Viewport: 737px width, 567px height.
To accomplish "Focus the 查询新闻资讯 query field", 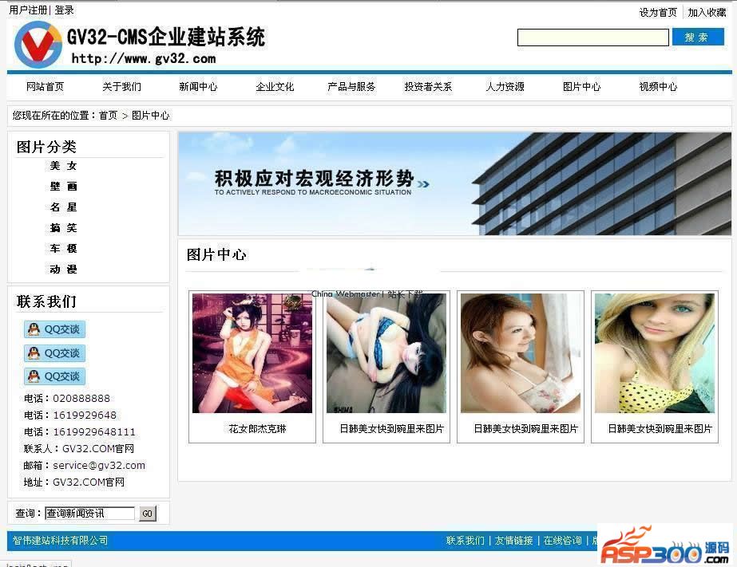I will pos(89,513).
